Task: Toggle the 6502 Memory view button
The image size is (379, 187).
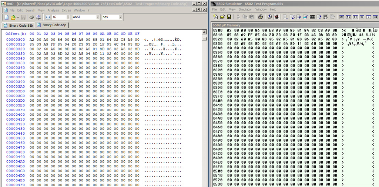Action: click(355, 17)
